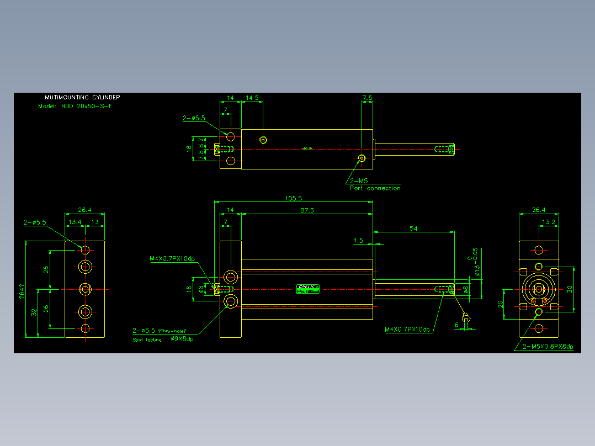Viewport: 595px width, 446px height.
Task: Click the M4X0 7PX10dp callout below the rod
Action: coord(407,330)
